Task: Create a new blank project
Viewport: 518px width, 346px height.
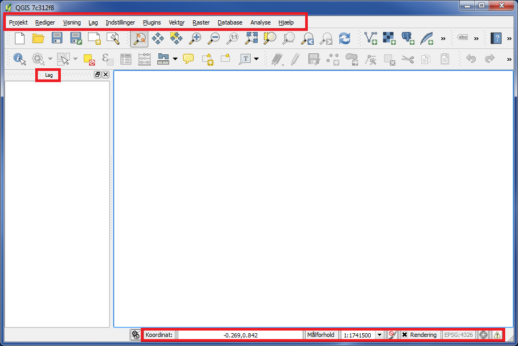Action: (20, 38)
